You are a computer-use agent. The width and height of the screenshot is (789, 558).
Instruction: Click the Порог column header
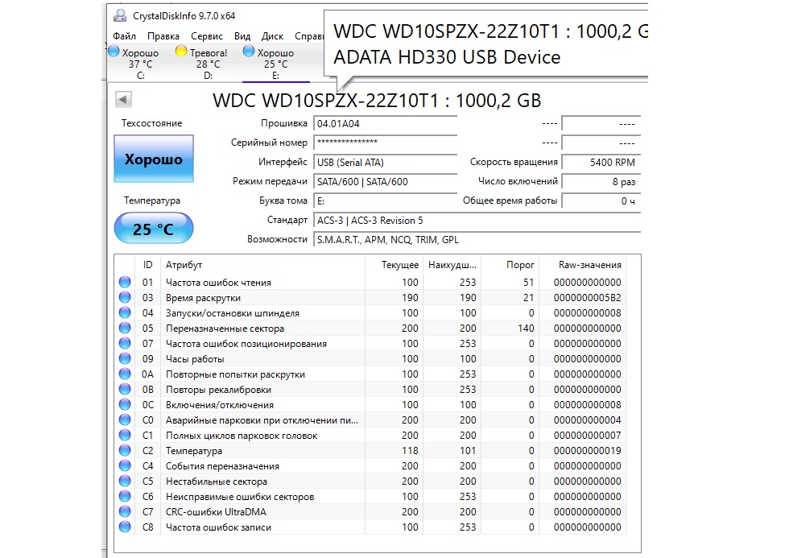click(x=510, y=265)
